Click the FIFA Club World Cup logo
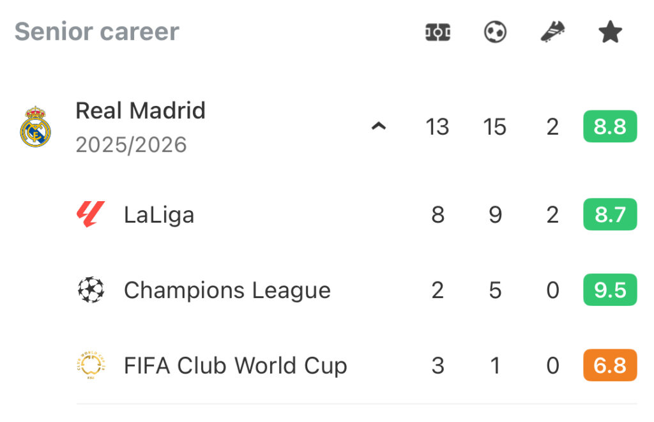654x422 pixels. point(91,366)
